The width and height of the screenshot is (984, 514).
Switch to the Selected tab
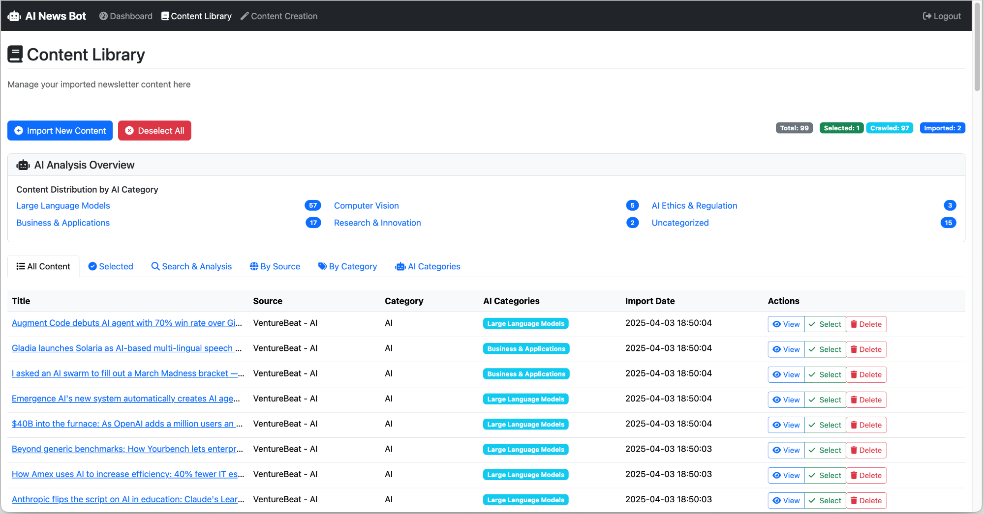pyautogui.click(x=111, y=266)
